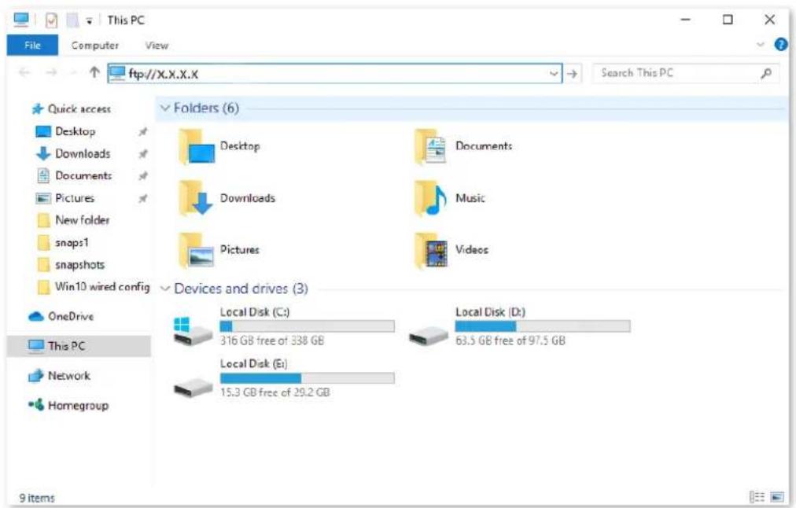Expand the ribbon chevron
796x508 pixels.
(761, 45)
